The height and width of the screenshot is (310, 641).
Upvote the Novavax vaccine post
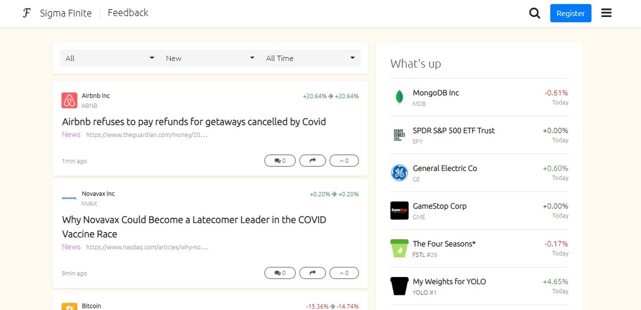pyautogui.click(x=344, y=273)
